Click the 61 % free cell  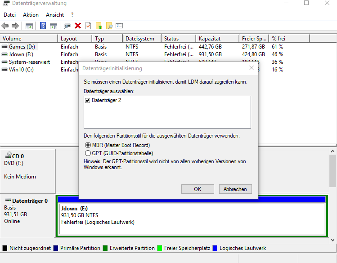277,47
